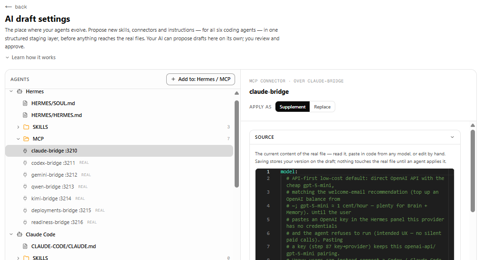
Task: Click the plug icon beside deployments-bridge :3215
Action: (x=25, y=210)
